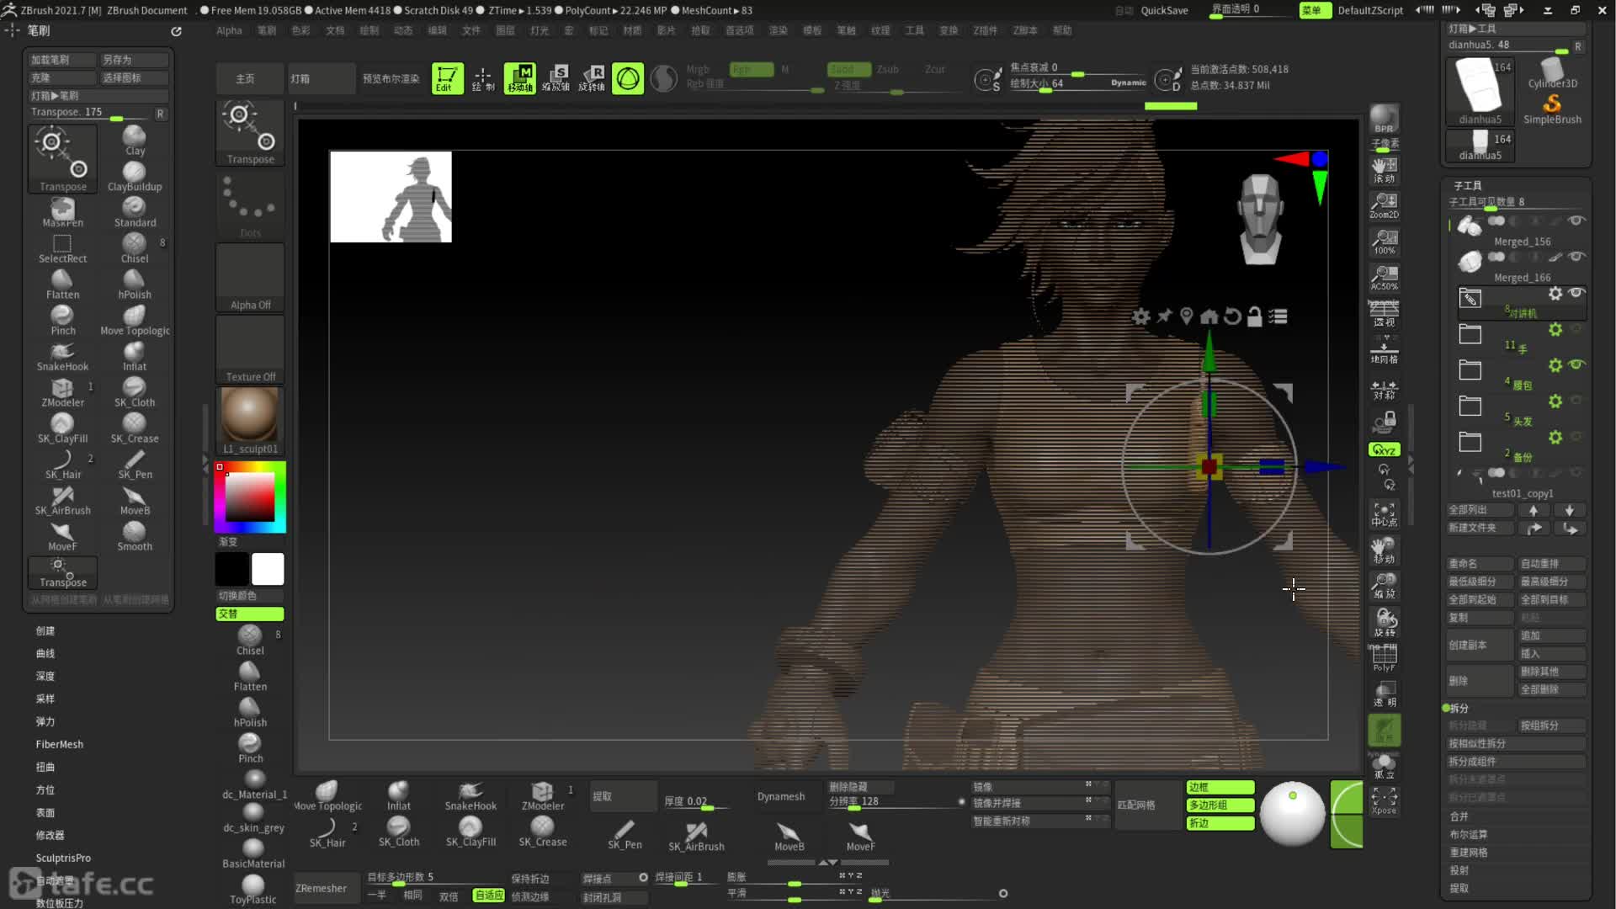Click the BPR render icon
Viewport: 1616px width, 909px height.
(1384, 119)
